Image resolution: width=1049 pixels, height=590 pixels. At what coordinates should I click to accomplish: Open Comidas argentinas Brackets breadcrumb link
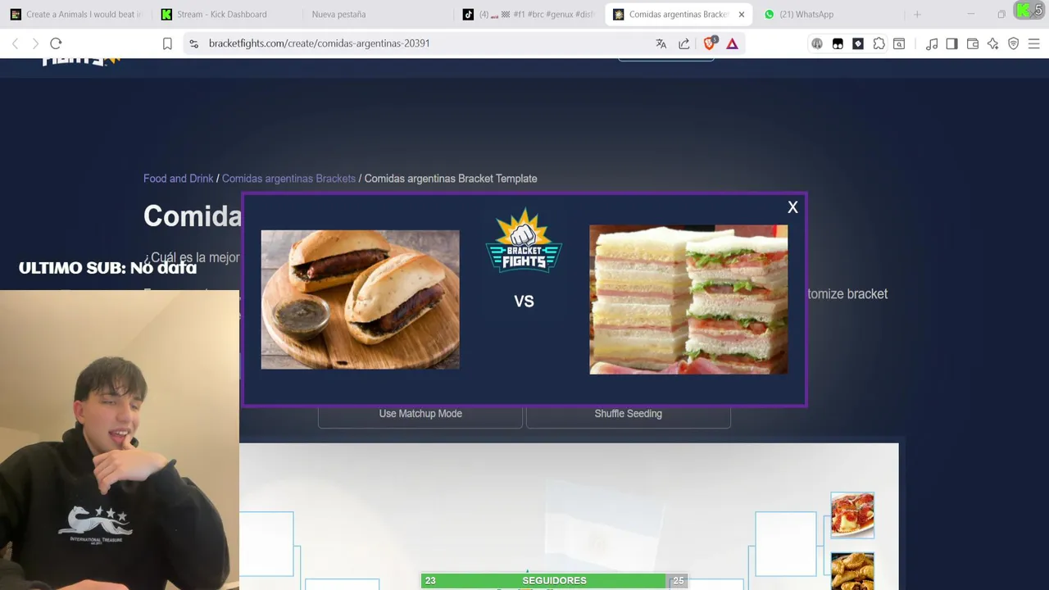pos(288,179)
